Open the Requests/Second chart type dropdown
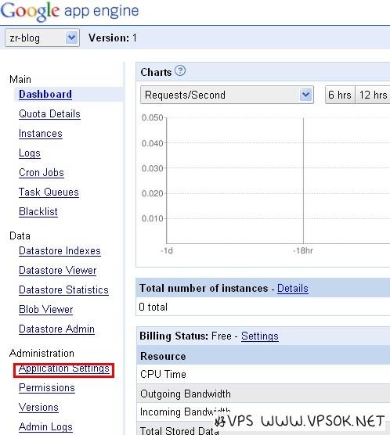Screen dimensions: 390x435 [227, 95]
